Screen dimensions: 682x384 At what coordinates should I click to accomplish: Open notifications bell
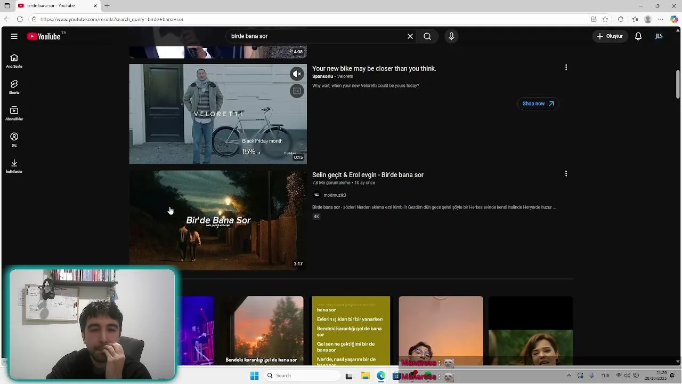pos(638,36)
